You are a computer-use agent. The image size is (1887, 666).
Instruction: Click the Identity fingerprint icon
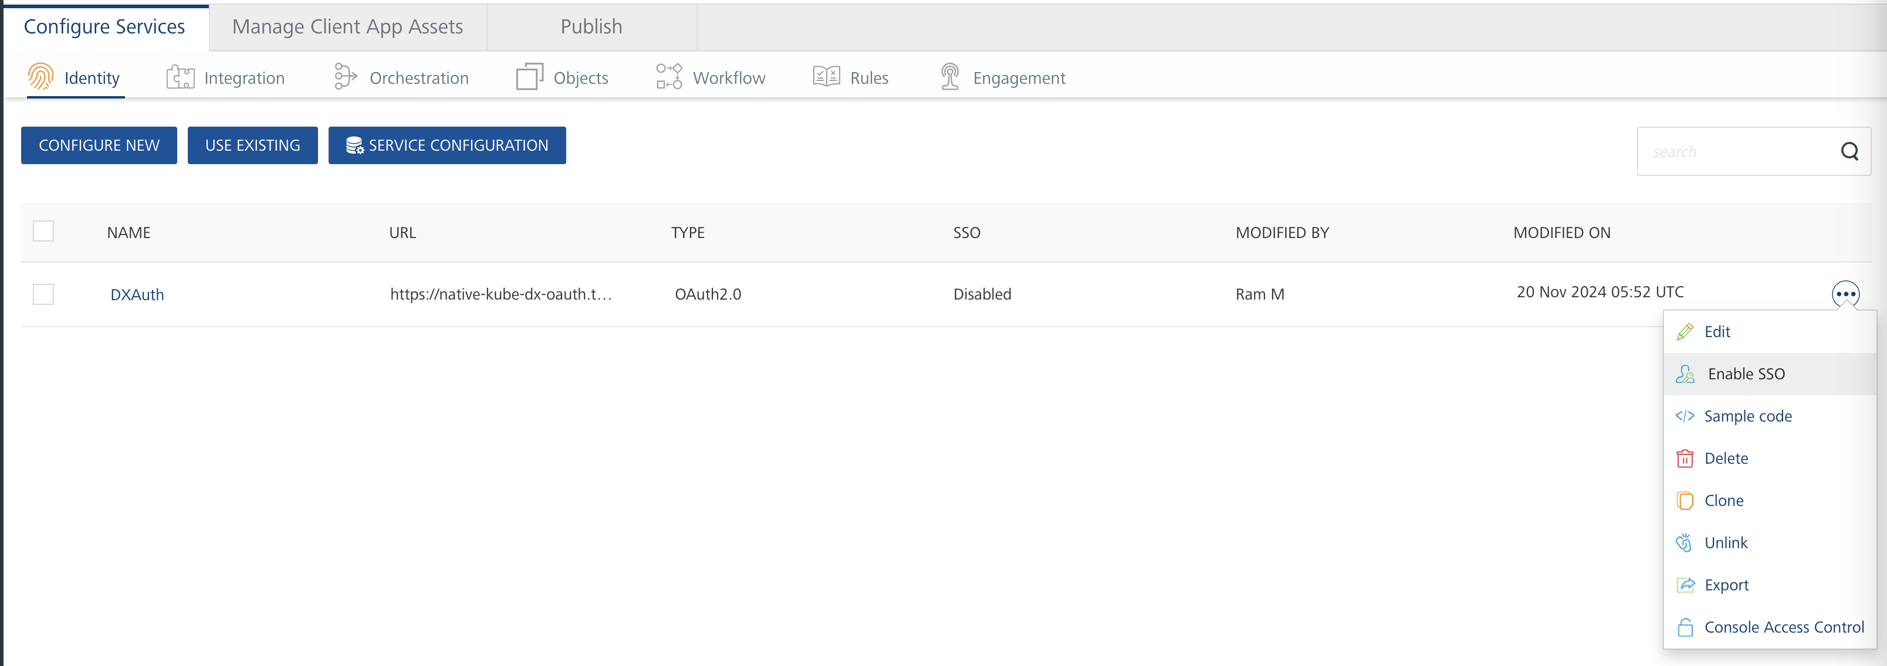40,77
